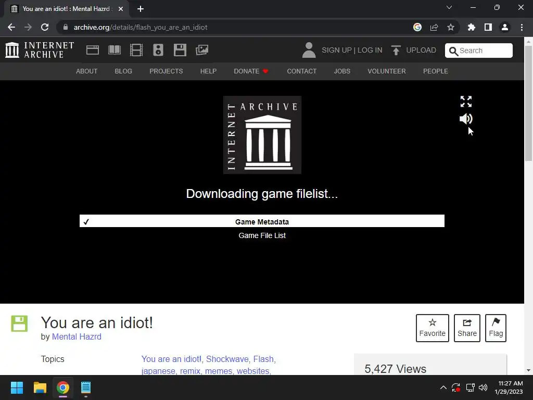
Task: Open the Web (Wayback) media icon
Action: click(93, 50)
